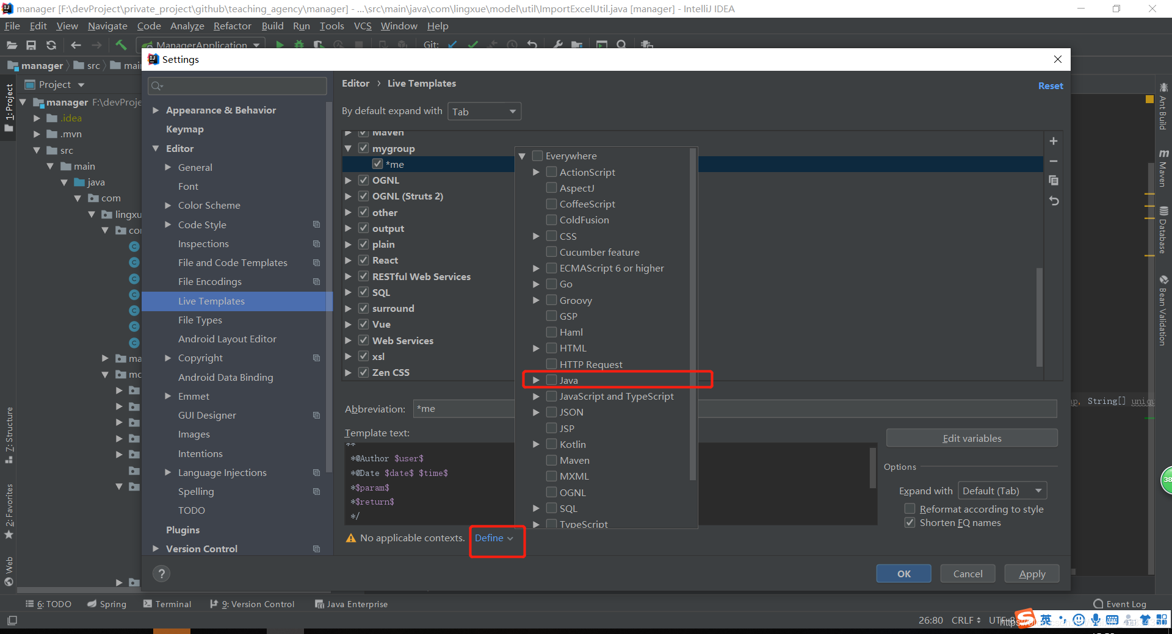Open the Navigate menu
The width and height of the screenshot is (1172, 634).
click(x=107, y=26)
